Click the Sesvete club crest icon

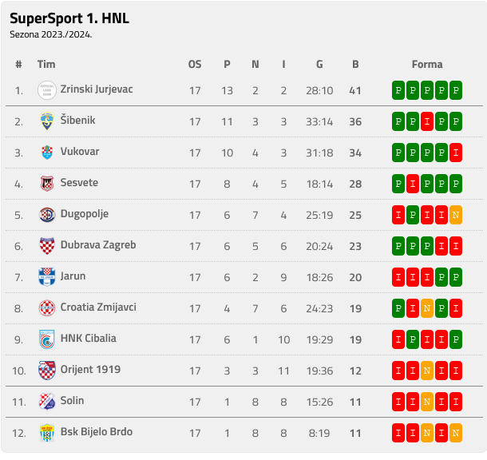click(x=47, y=184)
